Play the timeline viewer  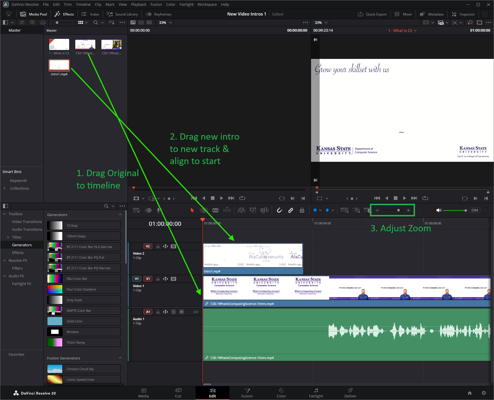click(x=404, y=198)
